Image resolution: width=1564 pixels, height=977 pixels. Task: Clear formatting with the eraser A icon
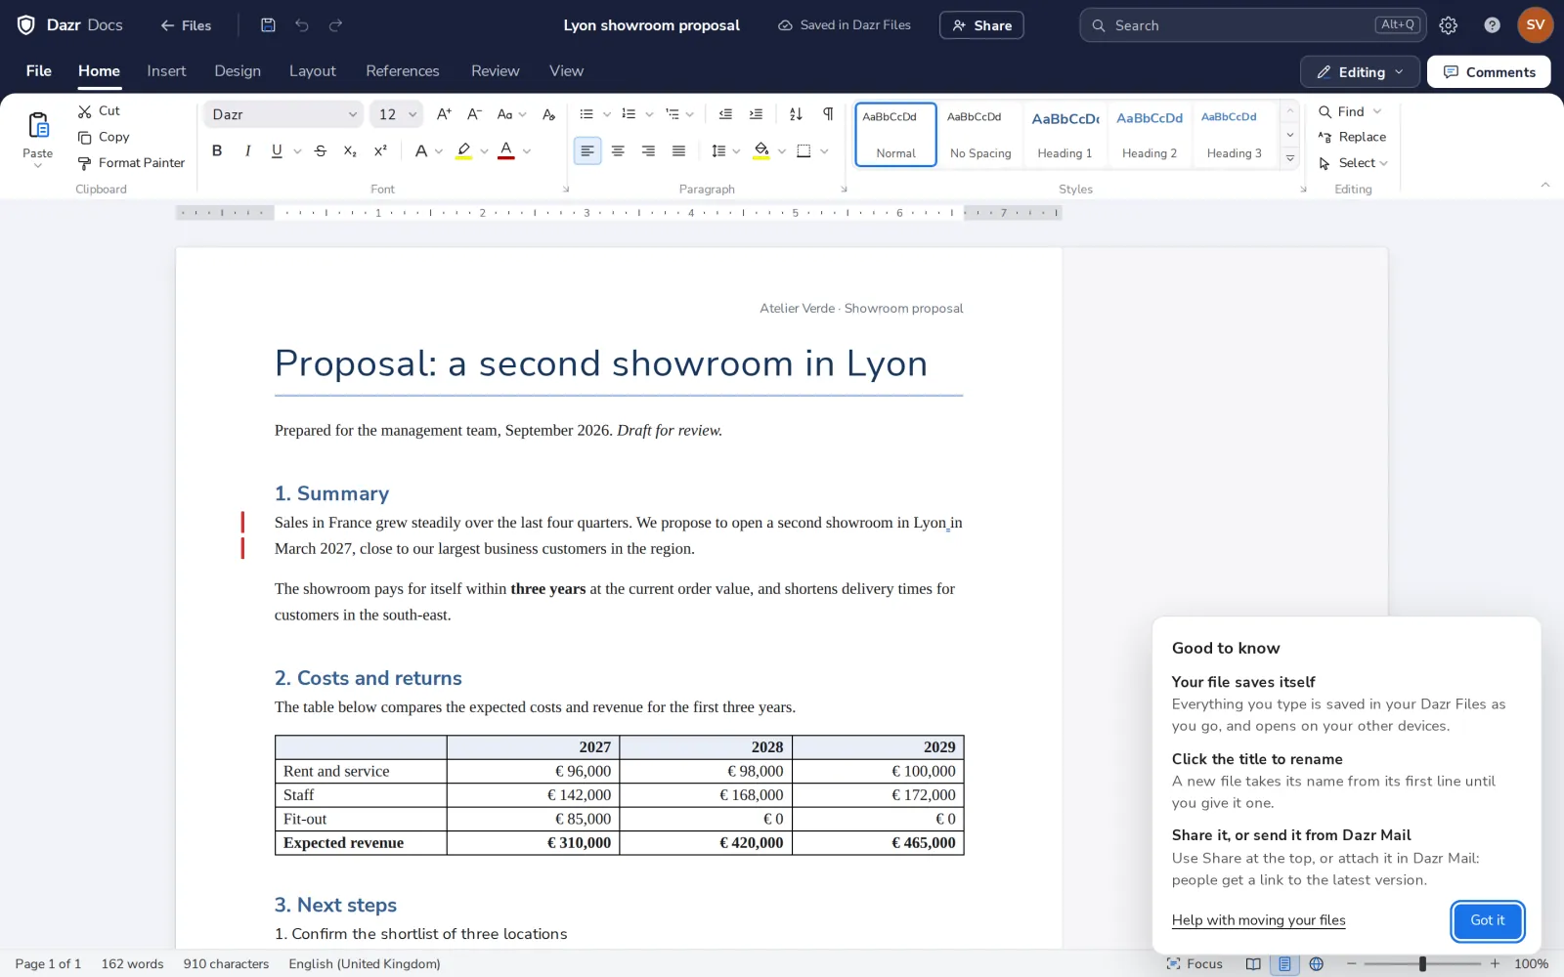click(548, 114)
